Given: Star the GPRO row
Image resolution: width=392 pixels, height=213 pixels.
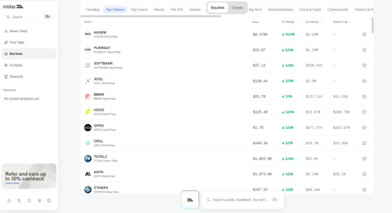Looking at the screenshot, I should point(364,128).
